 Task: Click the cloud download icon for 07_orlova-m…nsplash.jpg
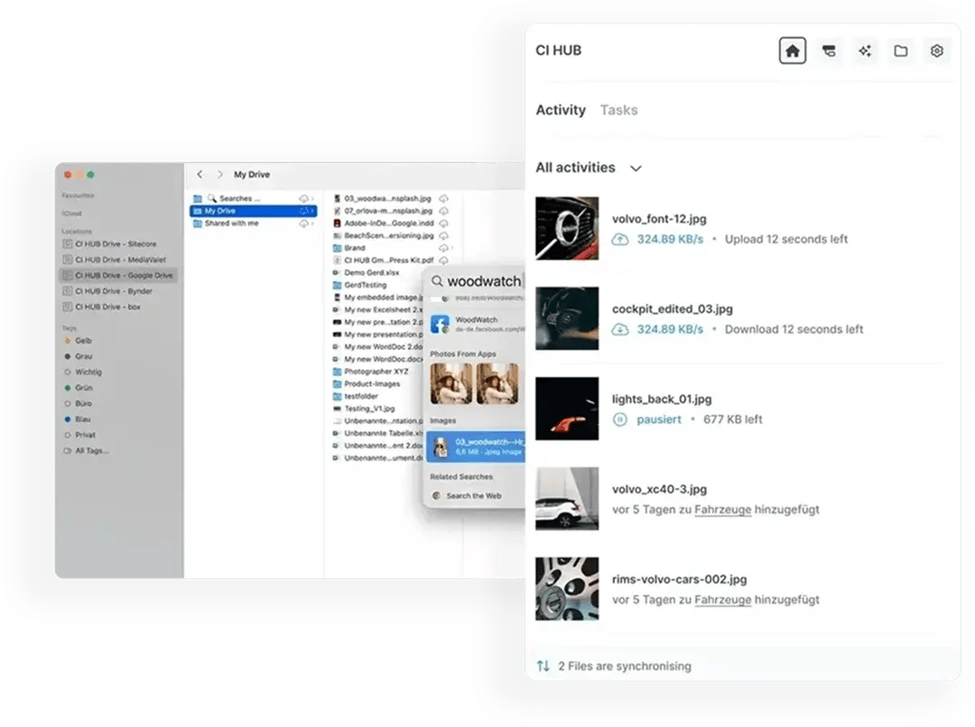(443, 211)
